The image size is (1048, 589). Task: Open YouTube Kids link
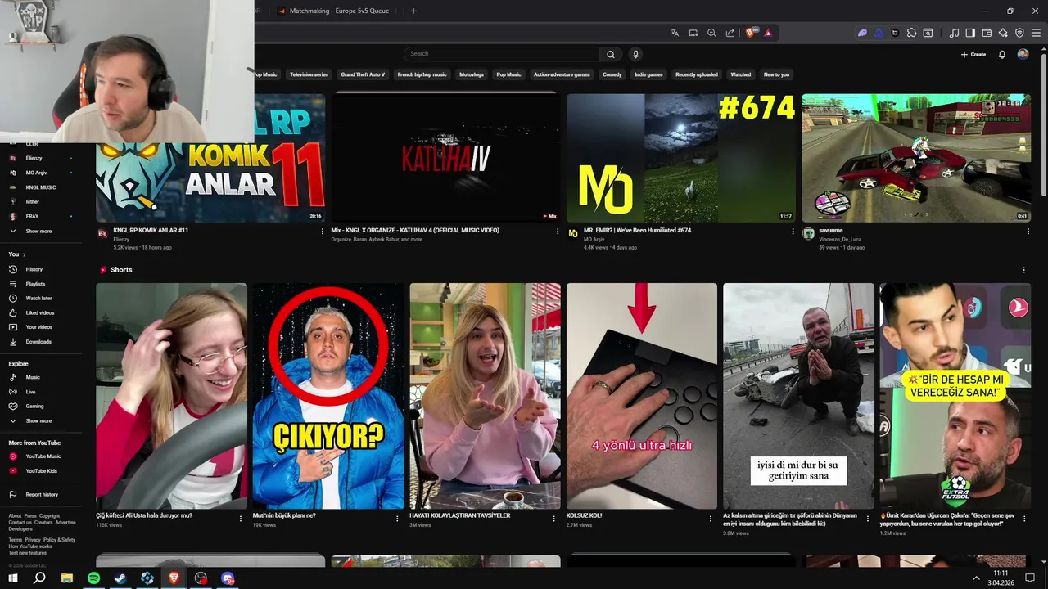point(41,471)
